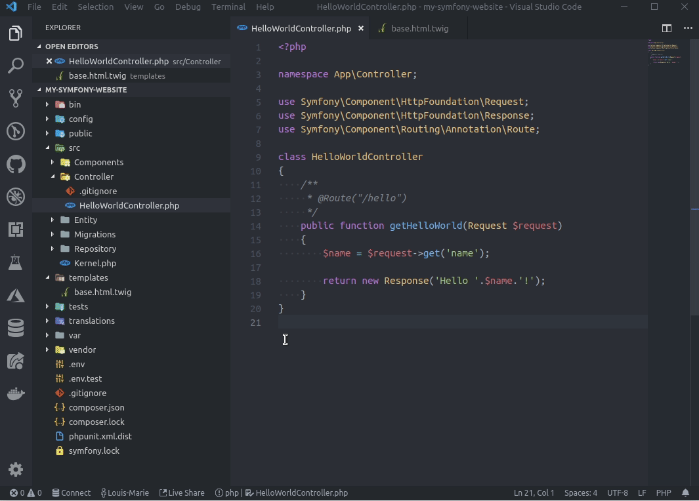Expand the Migrations folder
The image size is (699, 501).
tap(52, 234)
